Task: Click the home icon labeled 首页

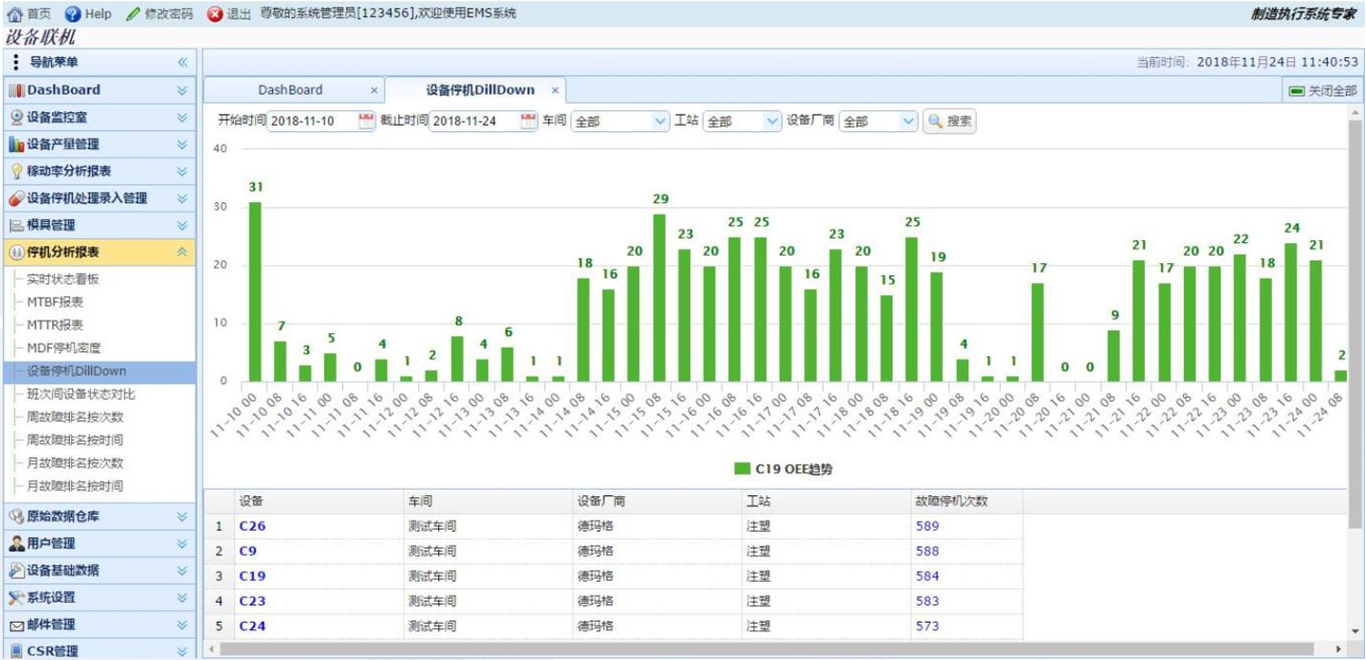Action: [14, 14]
